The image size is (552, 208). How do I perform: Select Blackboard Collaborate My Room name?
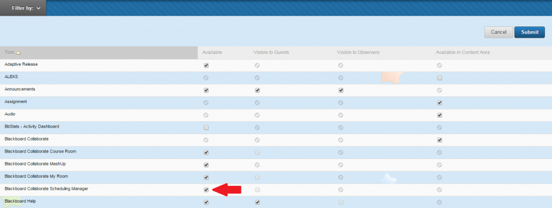36,176
